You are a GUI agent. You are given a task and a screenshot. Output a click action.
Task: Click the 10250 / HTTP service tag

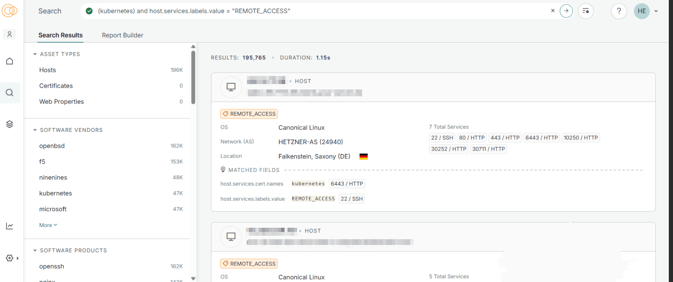pyautogui.click(x=580, y=138)
